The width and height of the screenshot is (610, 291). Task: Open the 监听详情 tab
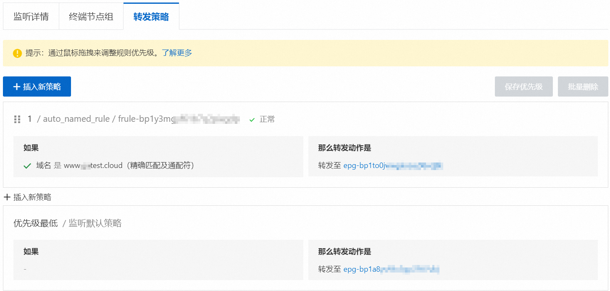(x=31, y=17)
